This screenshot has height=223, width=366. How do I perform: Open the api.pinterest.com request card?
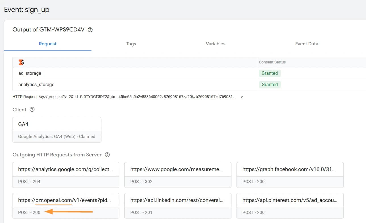(x=290, y=206)
